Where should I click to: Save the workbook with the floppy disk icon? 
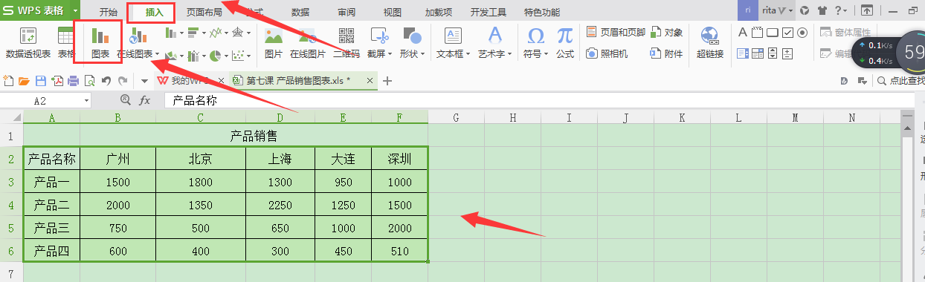tap(41, 80)
